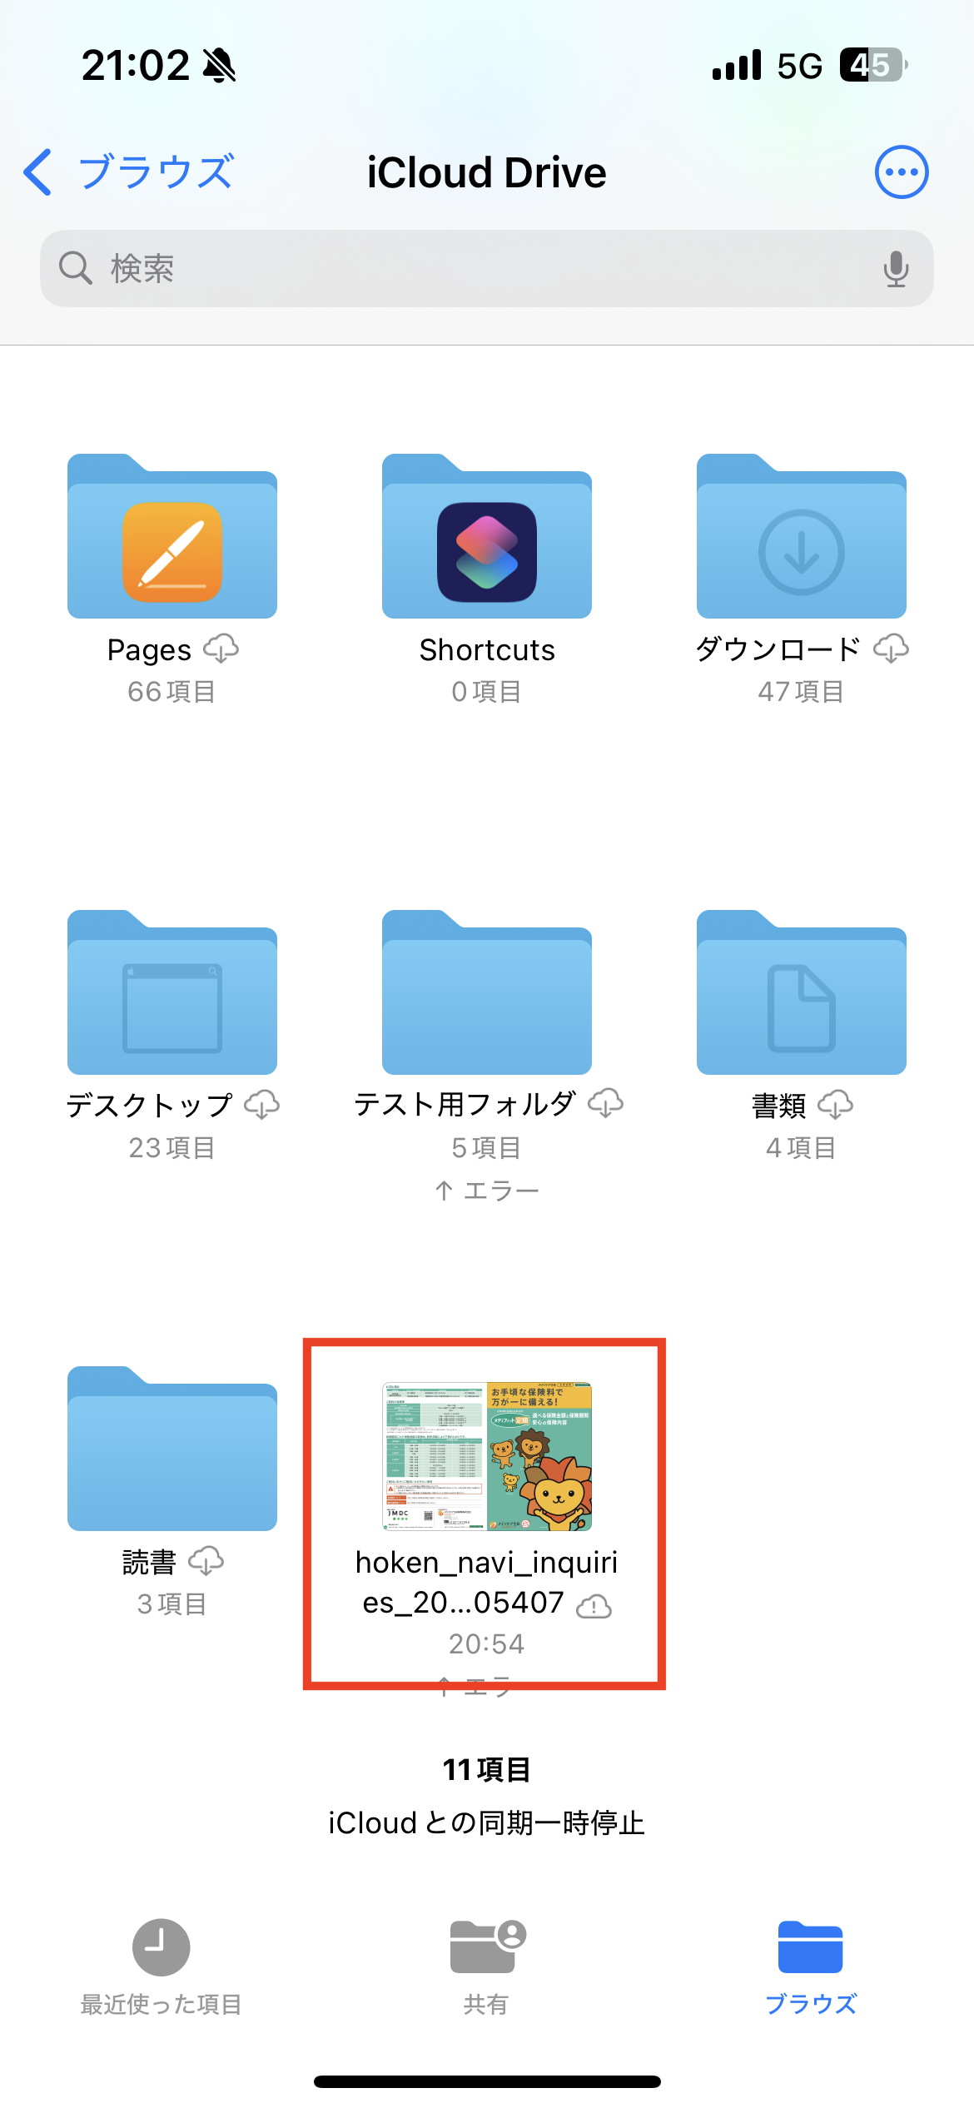This screenshot has height=2108, width=974.
Task: Tap the hoken_navi_inquiries file name
Action: (x=487, y=1583)
